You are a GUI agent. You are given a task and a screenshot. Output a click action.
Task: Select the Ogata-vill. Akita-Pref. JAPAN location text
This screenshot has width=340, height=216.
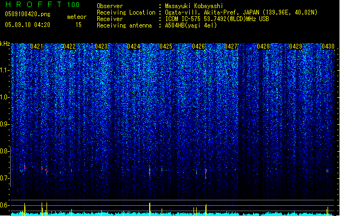click(241, 12)
